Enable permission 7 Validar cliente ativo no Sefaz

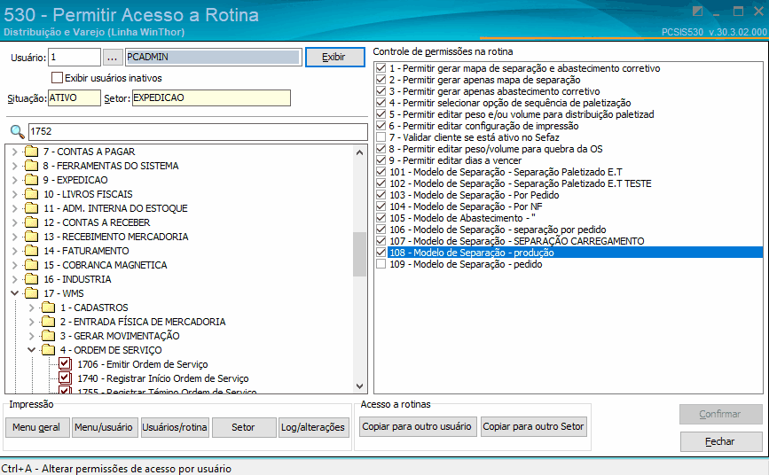click(x=381, y=137)
